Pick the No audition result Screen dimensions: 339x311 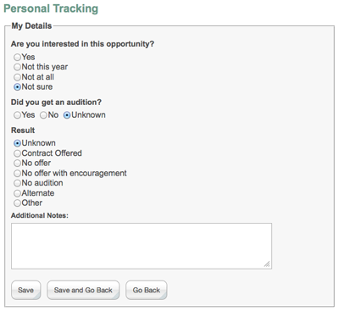17,183
